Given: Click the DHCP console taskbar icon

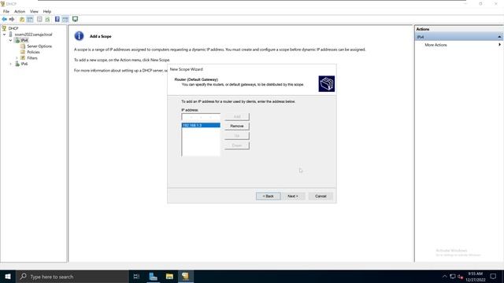Looking at the screenshot, I should coord(186,276).
